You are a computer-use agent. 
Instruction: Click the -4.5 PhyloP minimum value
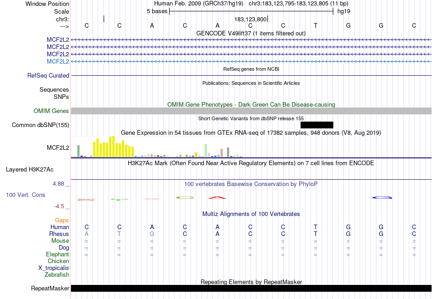[59, 206]
